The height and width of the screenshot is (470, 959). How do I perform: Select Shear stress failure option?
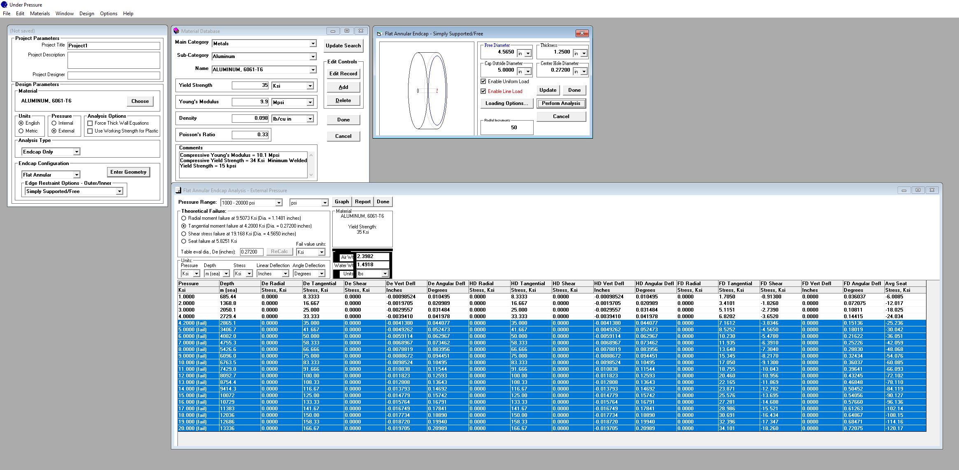click(x=184, y=234)
